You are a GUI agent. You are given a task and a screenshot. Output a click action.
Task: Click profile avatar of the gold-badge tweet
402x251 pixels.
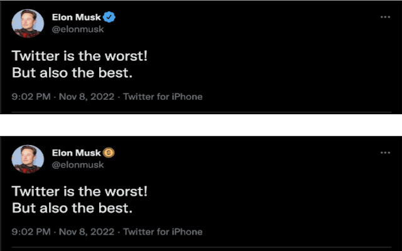(x=28, y=159)
